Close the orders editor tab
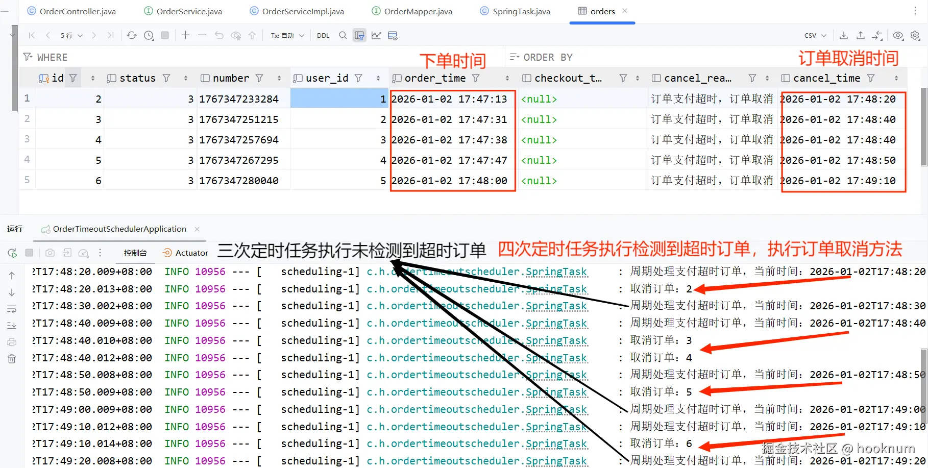928x468 pixels. (625, 11)
